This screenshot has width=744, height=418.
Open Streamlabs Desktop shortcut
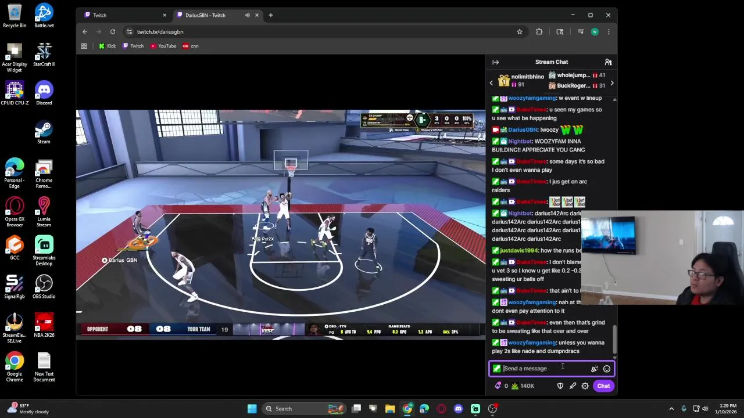point(44,250)
